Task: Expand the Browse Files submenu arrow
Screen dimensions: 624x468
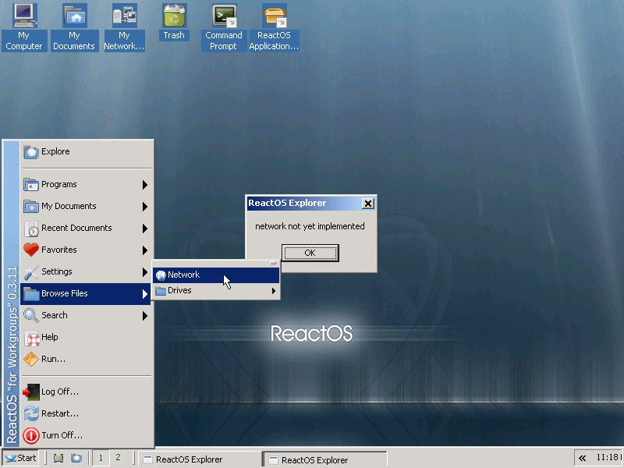Action: pos(145,294)
